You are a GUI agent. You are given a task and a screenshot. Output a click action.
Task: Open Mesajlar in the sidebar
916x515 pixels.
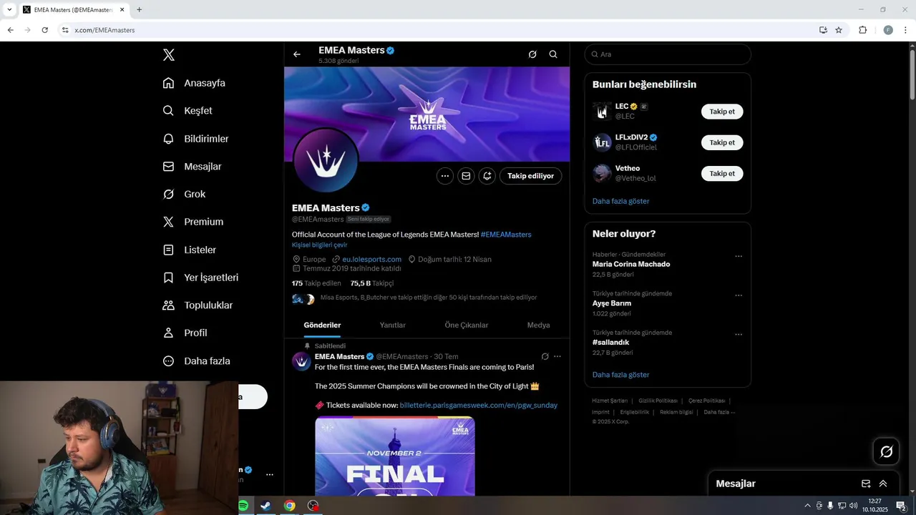(x=192, y=167)
